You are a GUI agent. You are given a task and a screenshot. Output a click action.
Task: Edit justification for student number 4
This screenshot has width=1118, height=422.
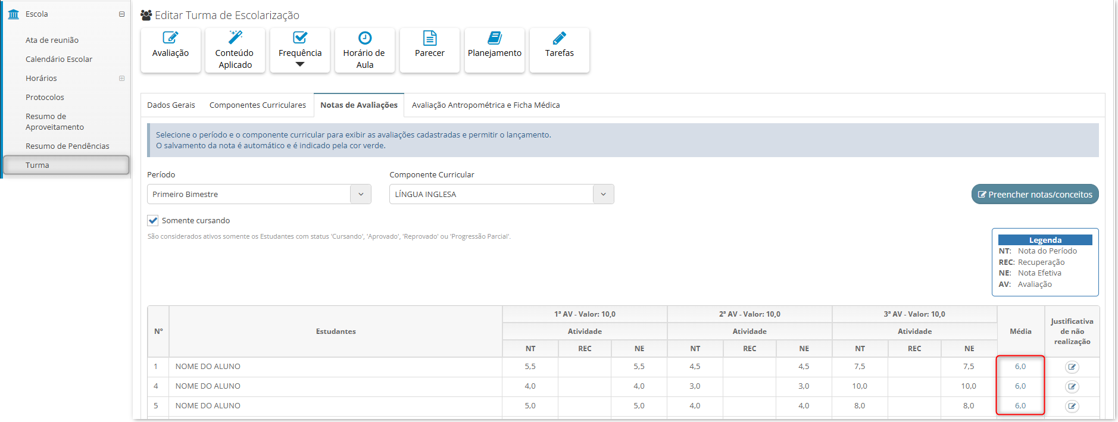point(1072,387)
